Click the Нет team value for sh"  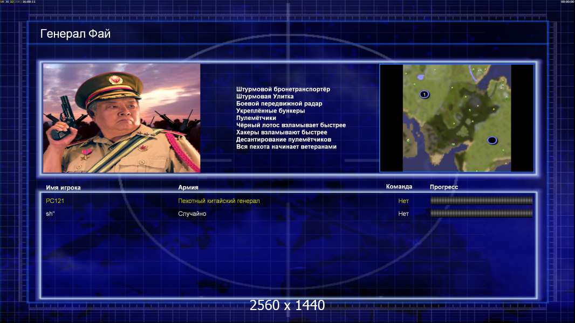(403, 214)
